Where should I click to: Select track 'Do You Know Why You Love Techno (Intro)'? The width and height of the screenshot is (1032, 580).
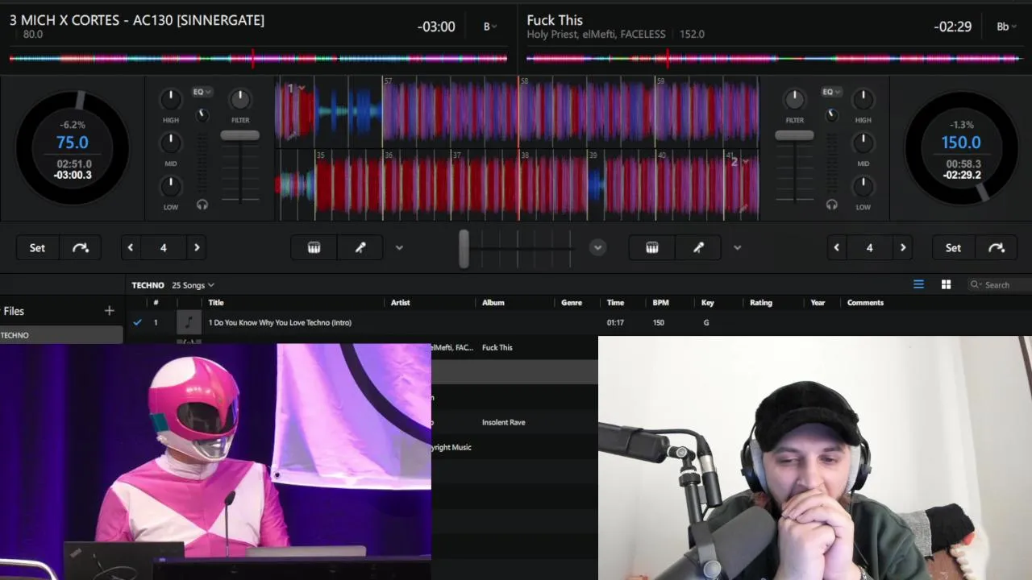(280, 322)
